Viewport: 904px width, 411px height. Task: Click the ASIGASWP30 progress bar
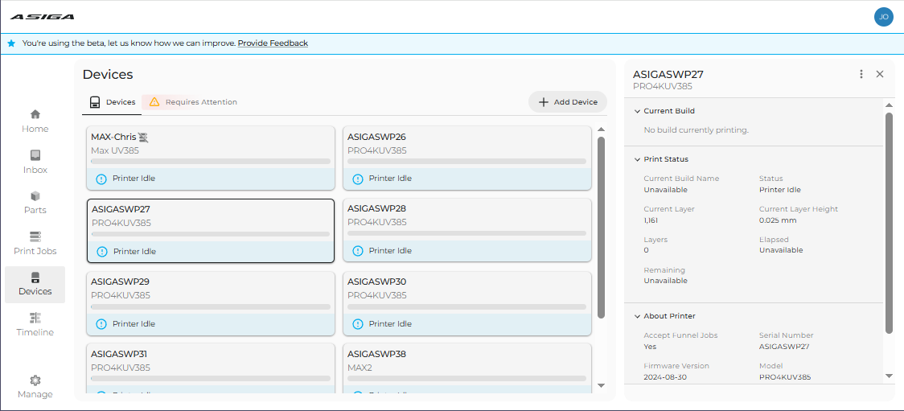(x=467, y=307)
